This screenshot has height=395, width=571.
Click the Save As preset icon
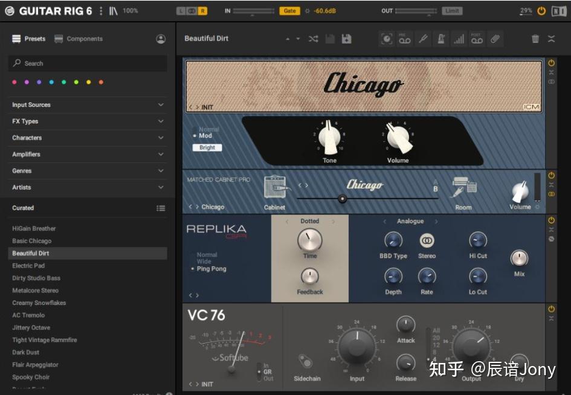click(x=346, y=39)
